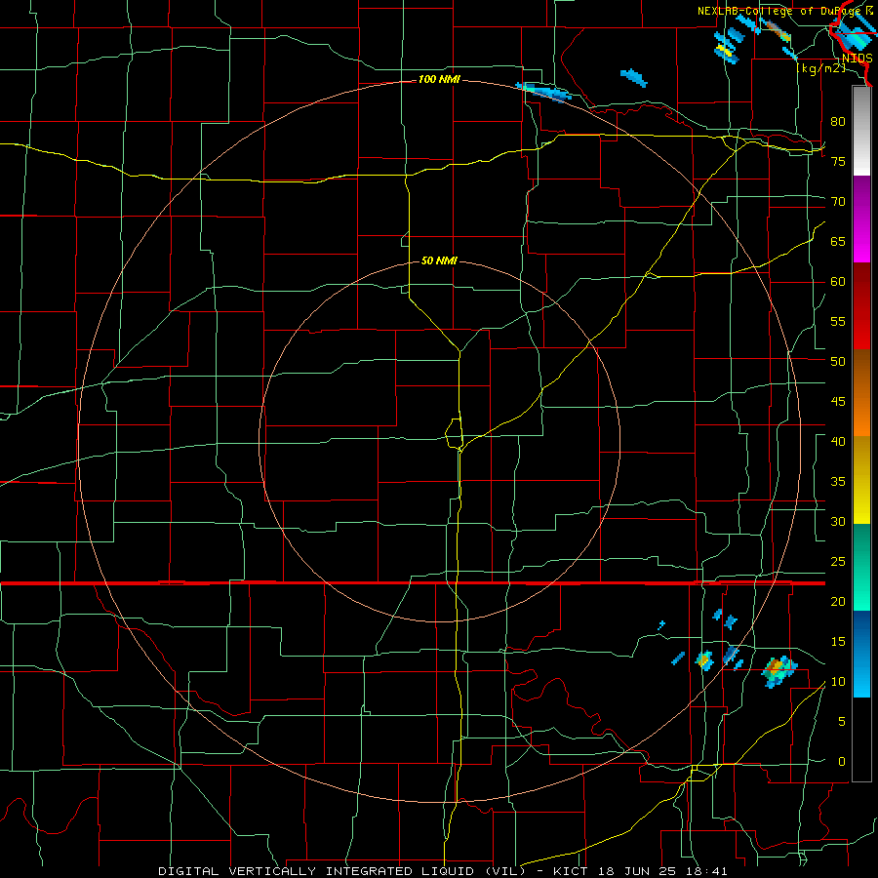Click the green segment of the color scale
Screen dimensions: 878x878
(861, 567)
